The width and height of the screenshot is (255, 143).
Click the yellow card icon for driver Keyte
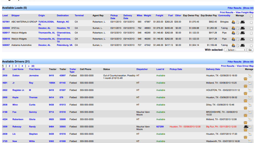coord(245,101)
